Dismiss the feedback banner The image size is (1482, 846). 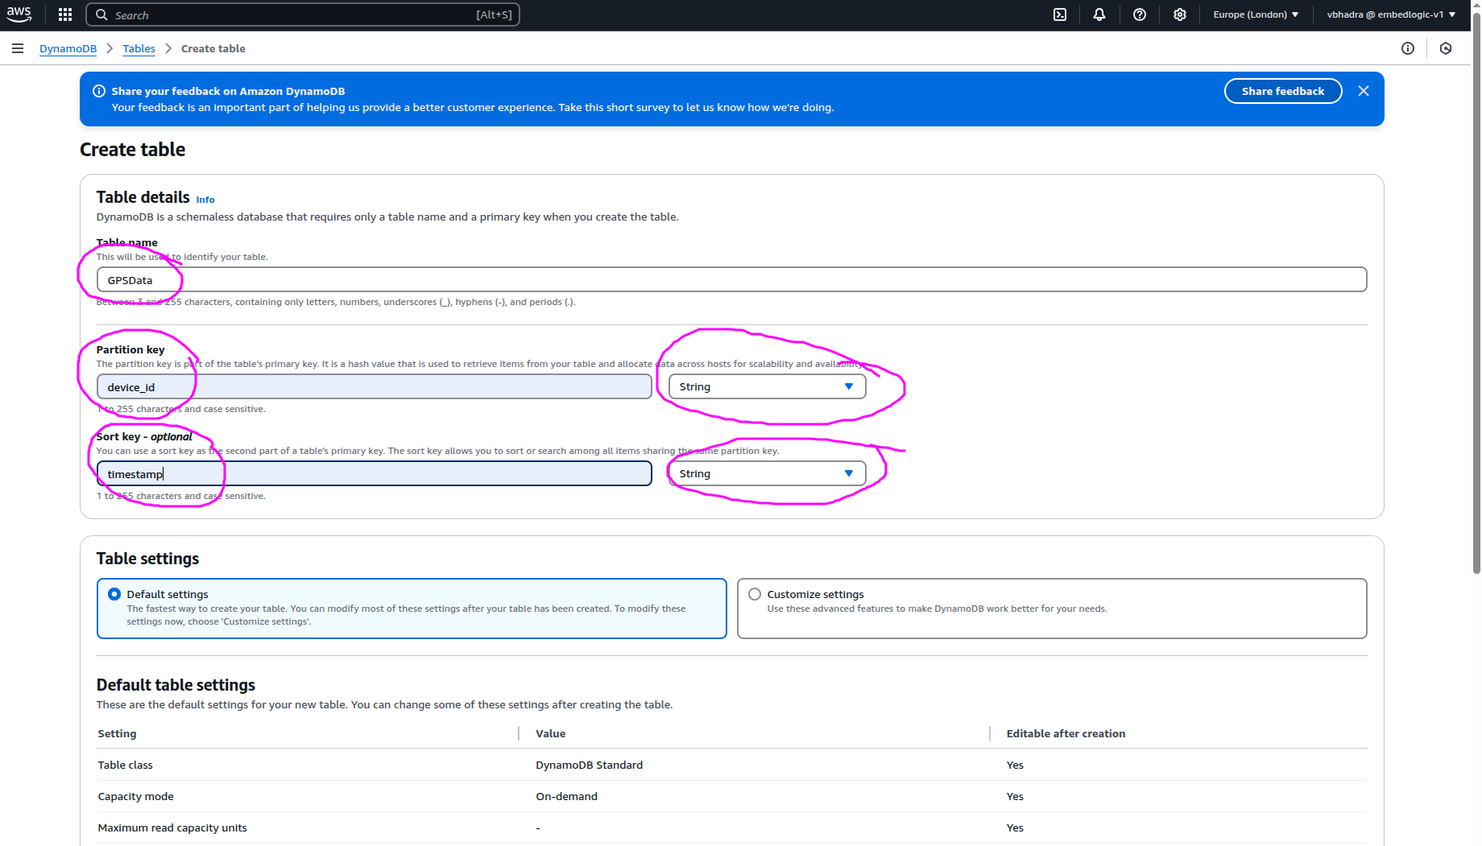pos(1364,91)
